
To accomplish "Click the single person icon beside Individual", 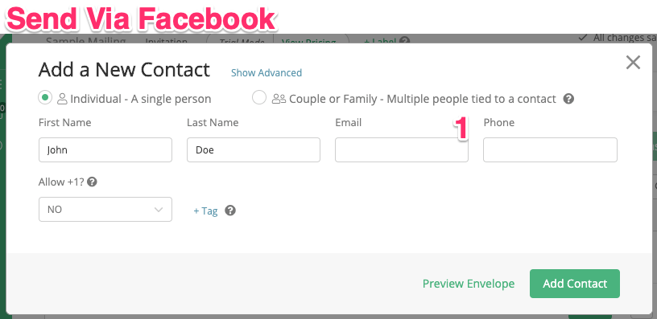I will (63, 99).
